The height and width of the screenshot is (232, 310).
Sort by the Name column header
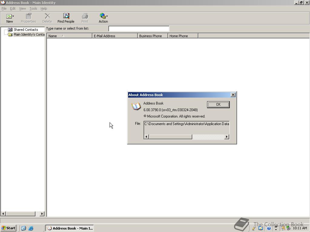click(x=69, y=36)
